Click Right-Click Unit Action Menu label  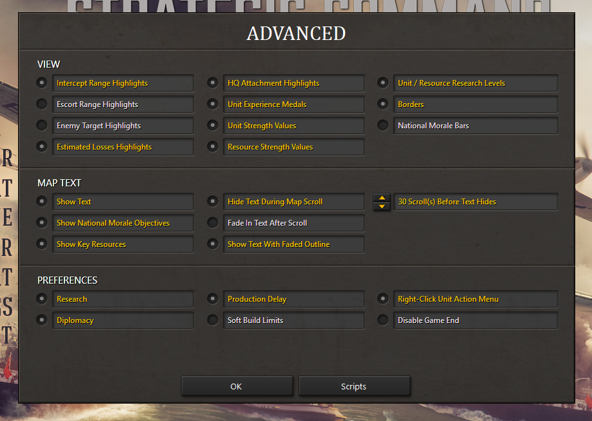tap(476, 299)
